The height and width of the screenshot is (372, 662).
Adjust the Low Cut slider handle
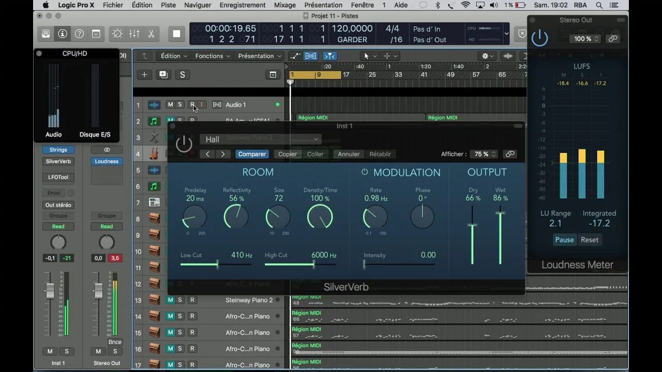(x=217, y=265)
